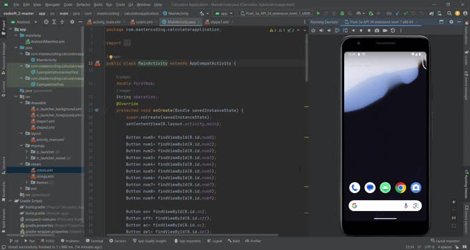
Task: Click emulator volume up icon
Action: 321,31
